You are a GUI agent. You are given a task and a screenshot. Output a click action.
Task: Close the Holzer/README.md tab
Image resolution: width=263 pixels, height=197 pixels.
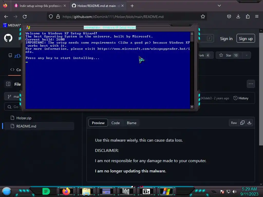coord(123,6)
